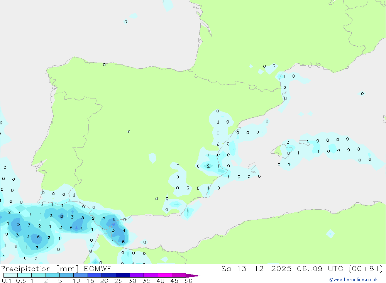Click the "35" legend scale label
Image resolution: width=386 pixels, height=283 pixels.
(x=146, y=281)
